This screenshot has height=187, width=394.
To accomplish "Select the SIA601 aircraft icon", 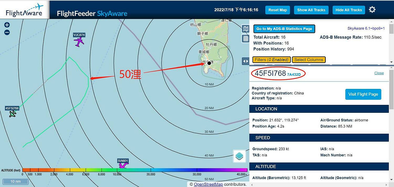I will pos(122,165).
